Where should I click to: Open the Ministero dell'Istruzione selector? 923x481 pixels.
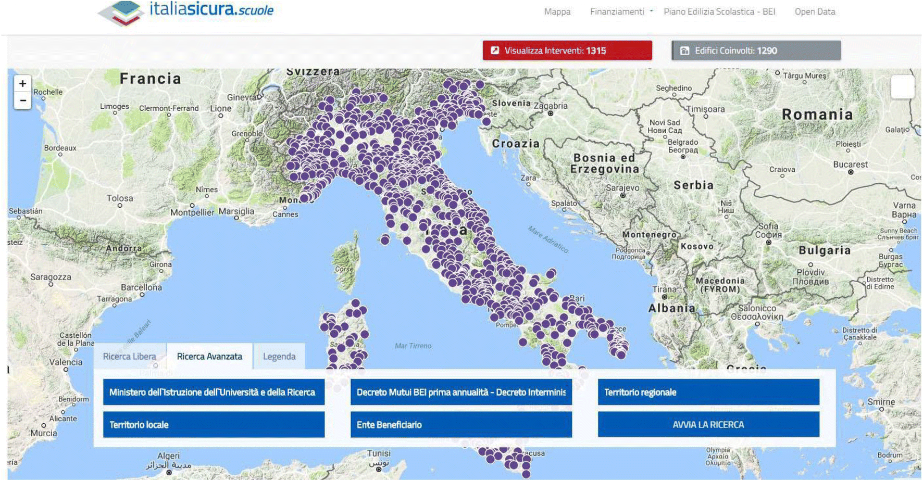coord(214,392)
